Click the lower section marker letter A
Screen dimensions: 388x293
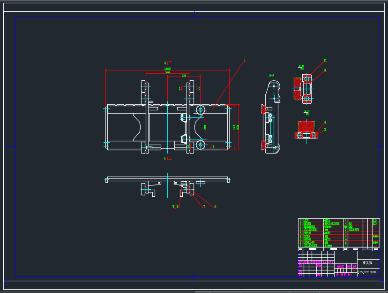coord(164,158)
